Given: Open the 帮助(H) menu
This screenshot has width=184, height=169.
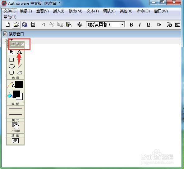Looking at the screenshot, I should pos(10,17).
